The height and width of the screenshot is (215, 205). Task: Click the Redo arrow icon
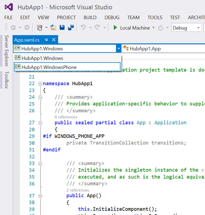97,27
